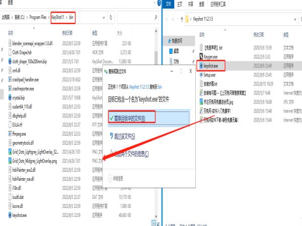Select the Setup.exe icon in right window
Viewport: 302px width, 226px height.
tap(201, 74)
